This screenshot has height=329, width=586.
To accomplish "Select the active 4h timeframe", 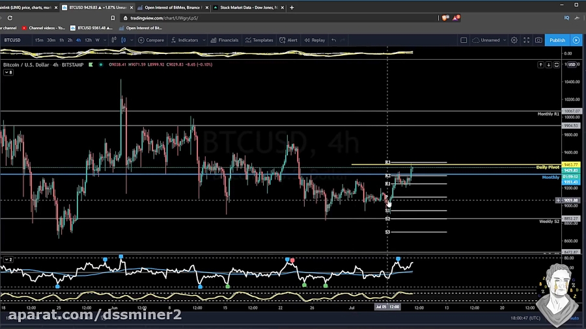I will pyautogui.click(x=79, y=40).
